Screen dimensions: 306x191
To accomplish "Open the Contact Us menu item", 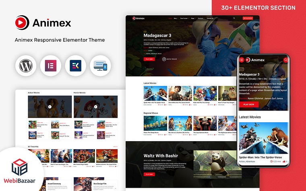I will pos(210,18).
